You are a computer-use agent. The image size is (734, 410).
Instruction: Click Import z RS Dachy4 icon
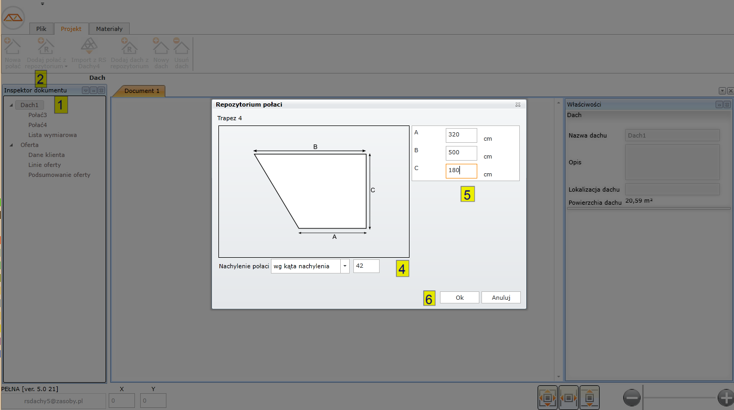coord(89,46)
